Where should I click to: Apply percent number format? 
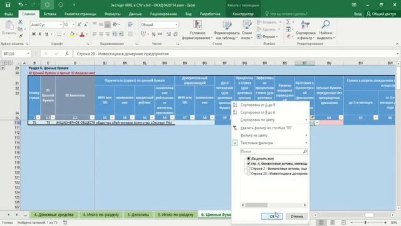point(154,34)
